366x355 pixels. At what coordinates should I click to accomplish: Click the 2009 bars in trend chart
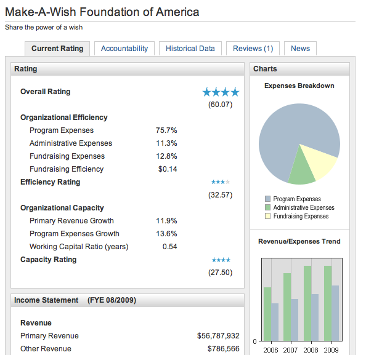331,303
